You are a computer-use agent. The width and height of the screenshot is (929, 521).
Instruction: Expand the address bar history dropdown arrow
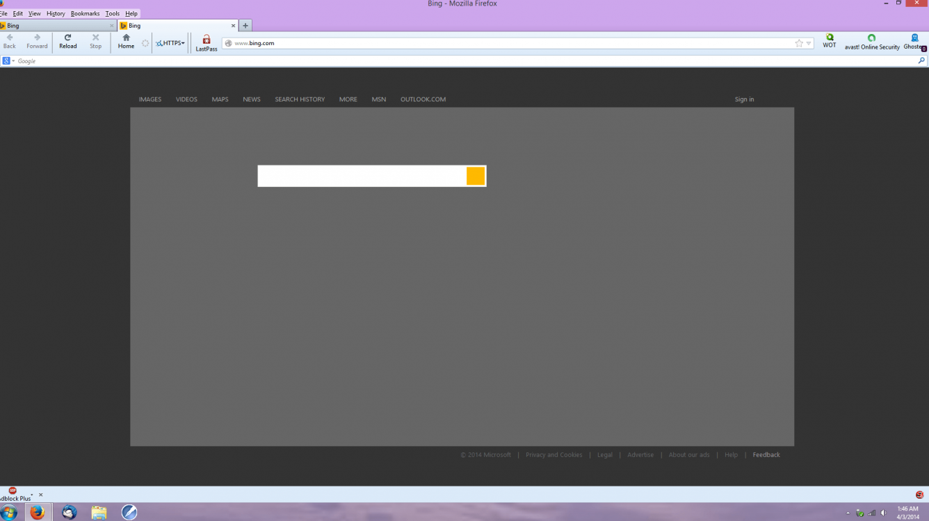[x=809, y=44]
